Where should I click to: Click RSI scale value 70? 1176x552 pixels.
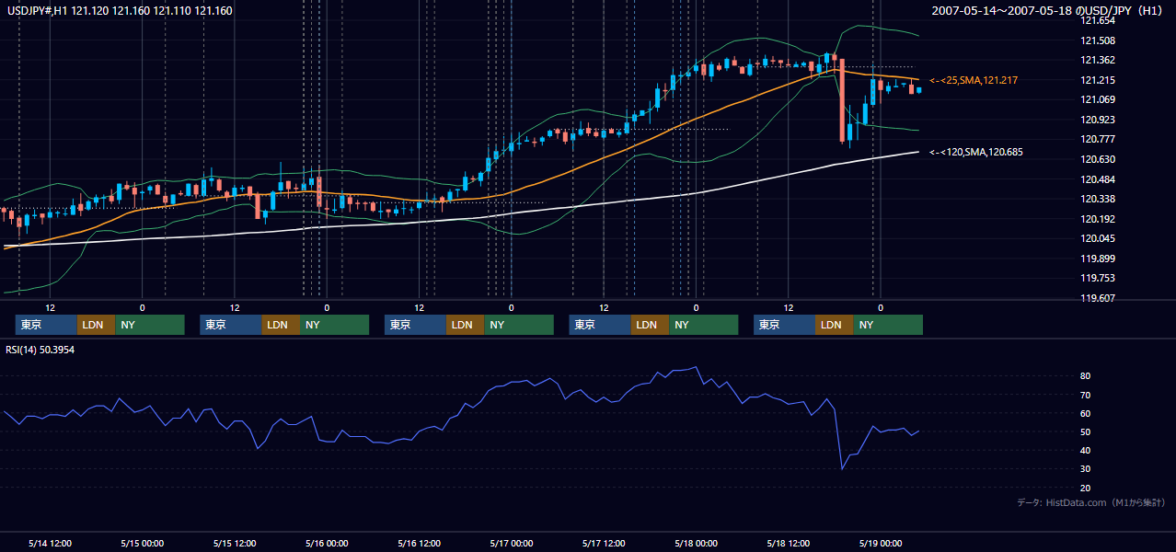[x=1086, y=395]
